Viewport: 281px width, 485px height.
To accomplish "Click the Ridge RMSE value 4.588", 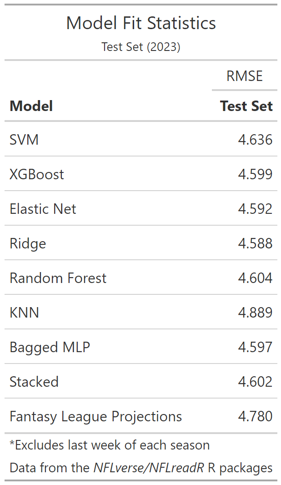I will pos(255,243).
